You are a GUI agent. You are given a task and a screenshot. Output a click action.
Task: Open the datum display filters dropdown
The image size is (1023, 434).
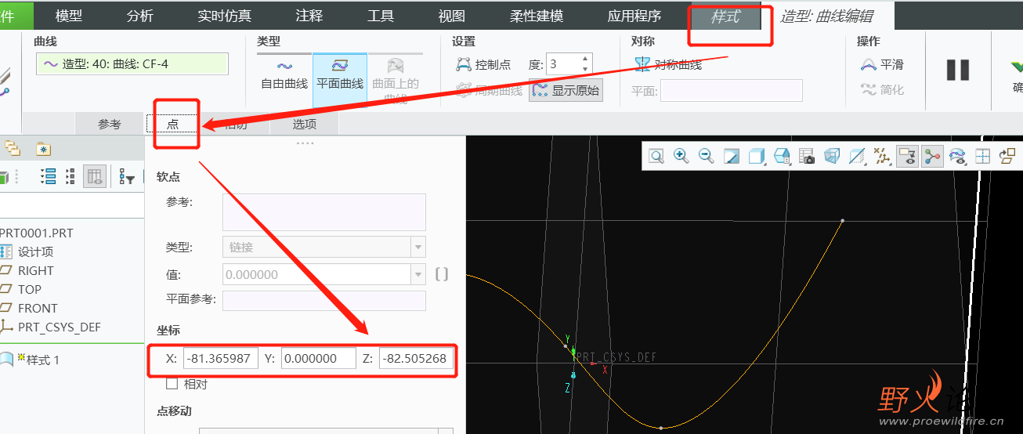click(x=882, y=156)
